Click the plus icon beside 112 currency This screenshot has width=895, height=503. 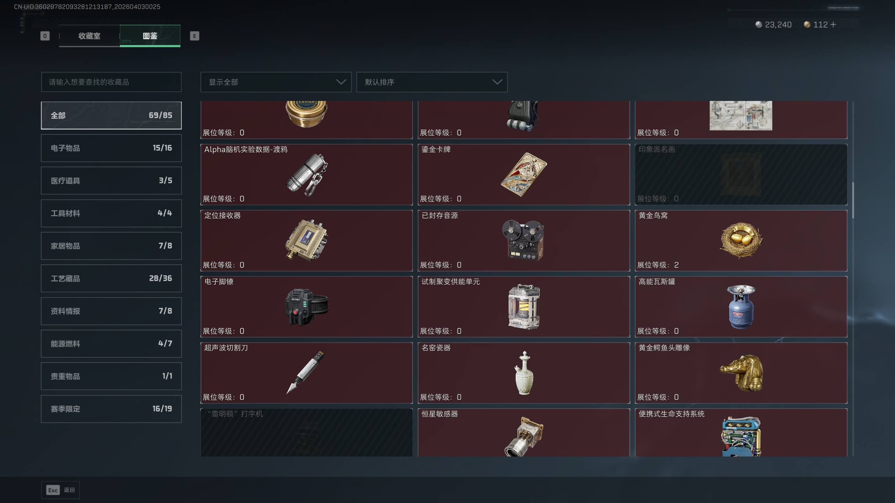[x=833, y=24]
